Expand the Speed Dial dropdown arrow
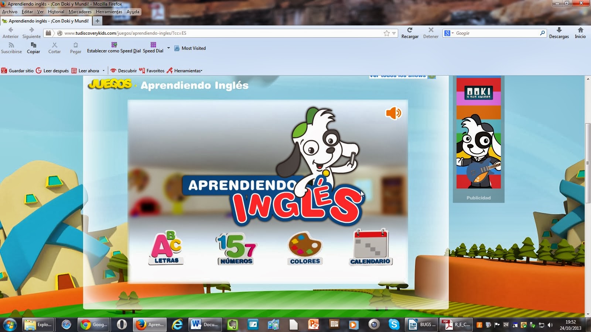This screenshot has width=591, height=332. [x=168, y=48]
